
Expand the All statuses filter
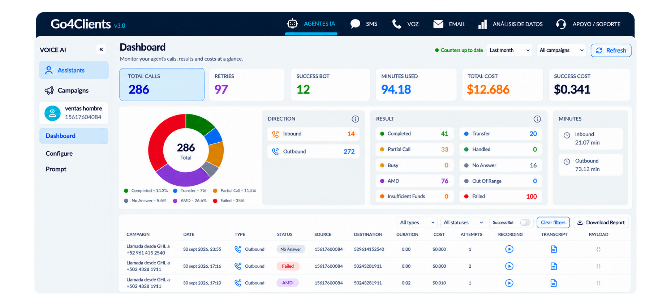point(463,223)
